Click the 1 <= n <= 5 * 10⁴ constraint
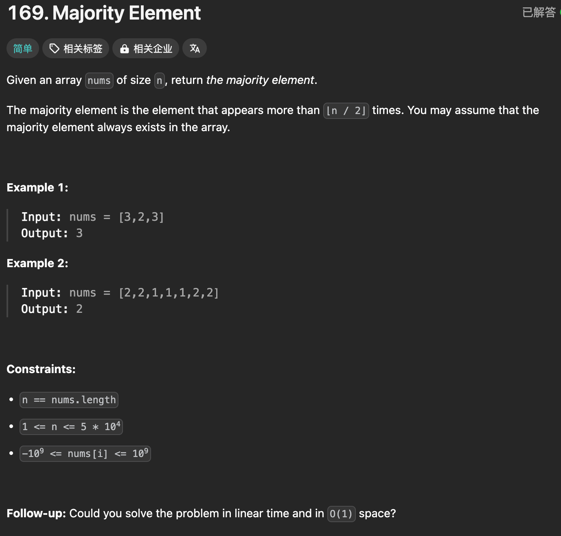 pyautogui.click(x=71, y=426)
